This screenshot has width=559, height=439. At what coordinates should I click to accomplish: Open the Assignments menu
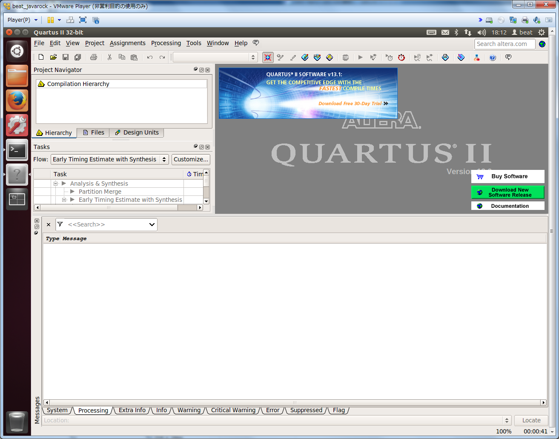pos(127,43)
